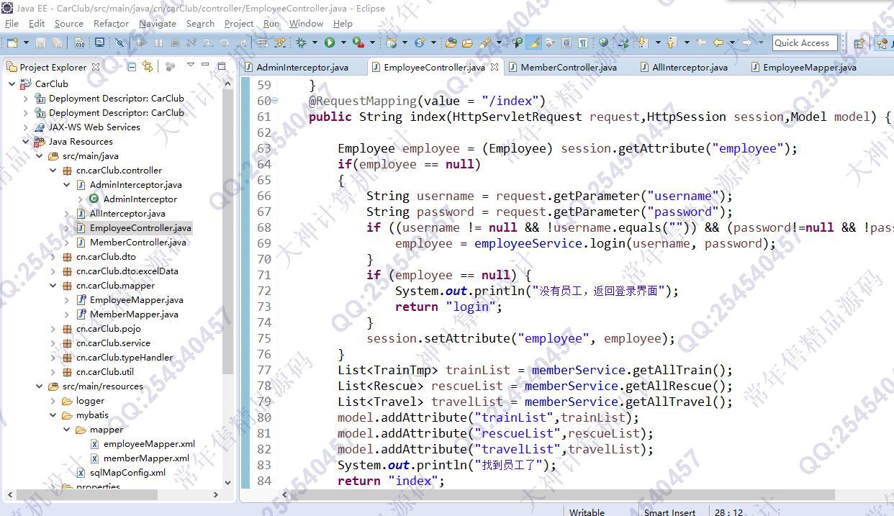Click the Open Console monitor icon
894x516 pixels.
click(99, 42)
